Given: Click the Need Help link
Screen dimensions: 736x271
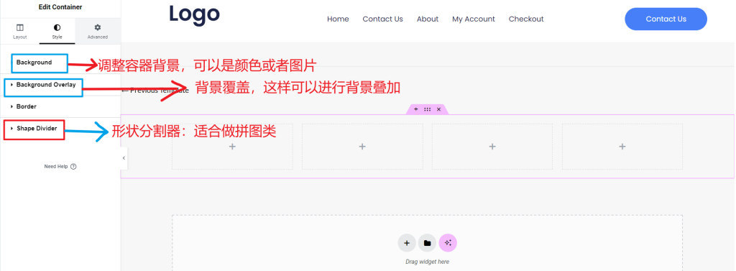Looking at the screenshot, I should tap(56, 166).
